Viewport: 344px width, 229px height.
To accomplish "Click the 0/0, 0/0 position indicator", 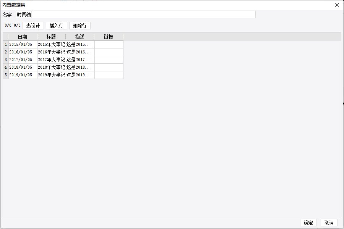I will tap(13, 26).
